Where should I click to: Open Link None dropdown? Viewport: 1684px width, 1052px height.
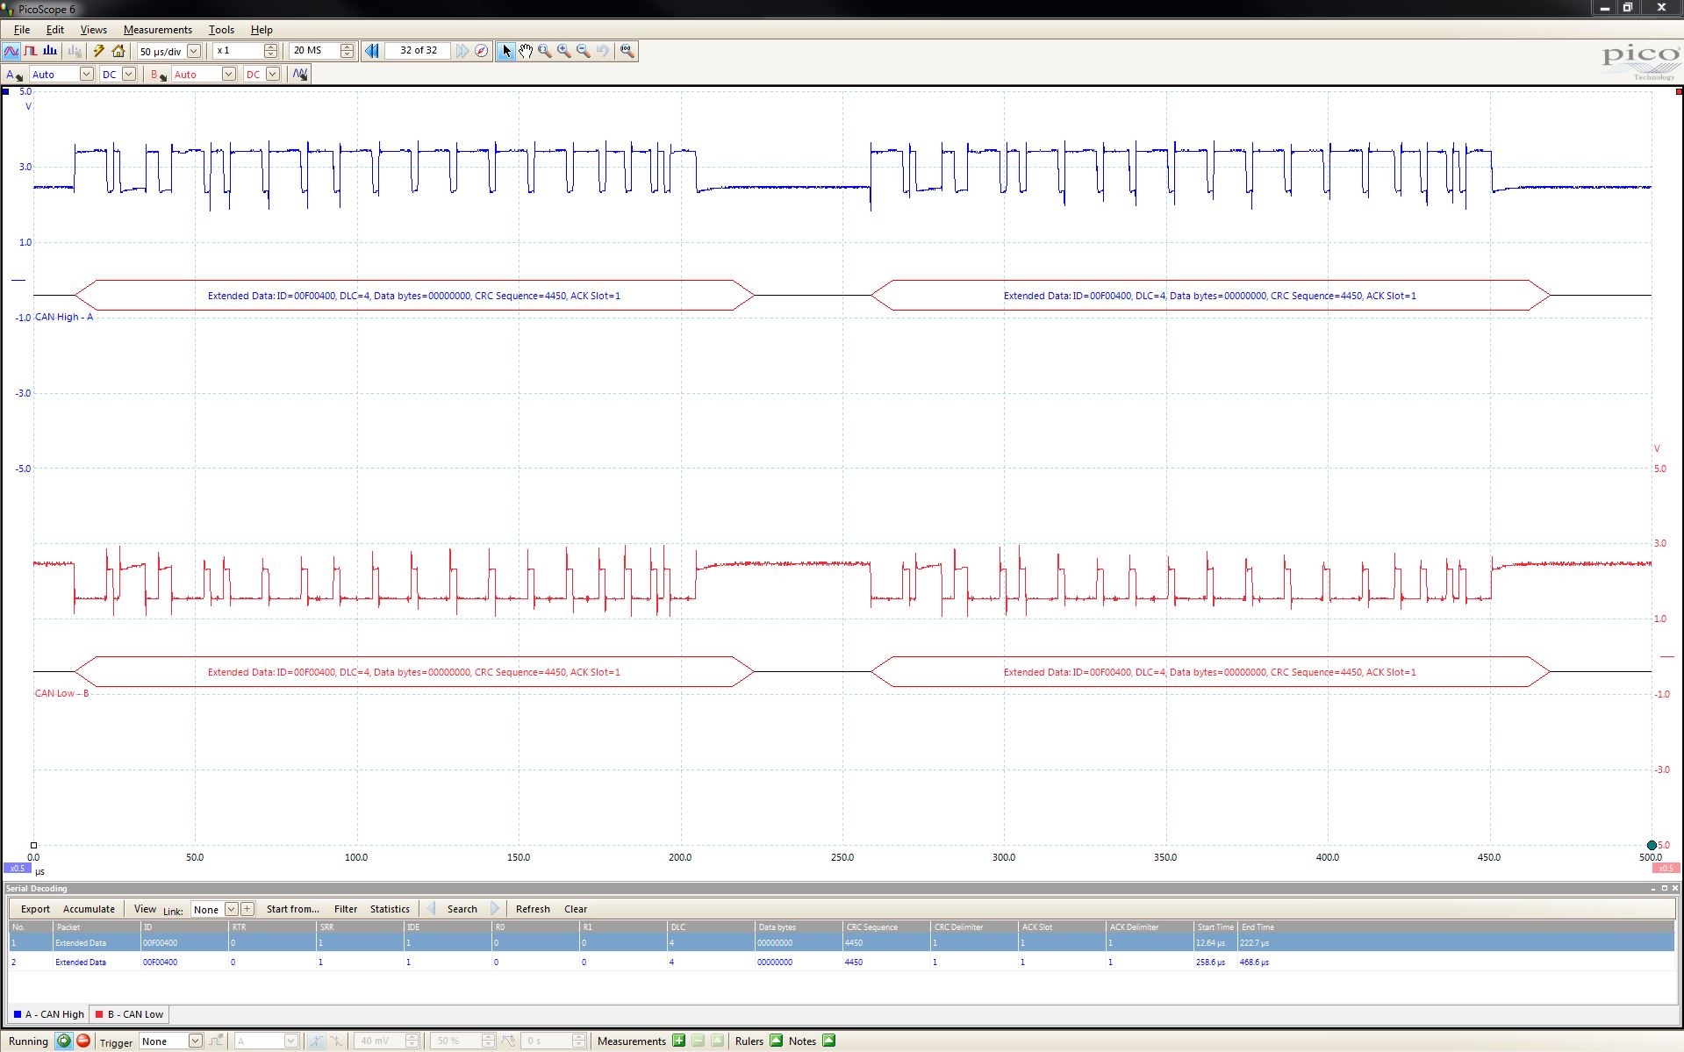click(231, 909)
